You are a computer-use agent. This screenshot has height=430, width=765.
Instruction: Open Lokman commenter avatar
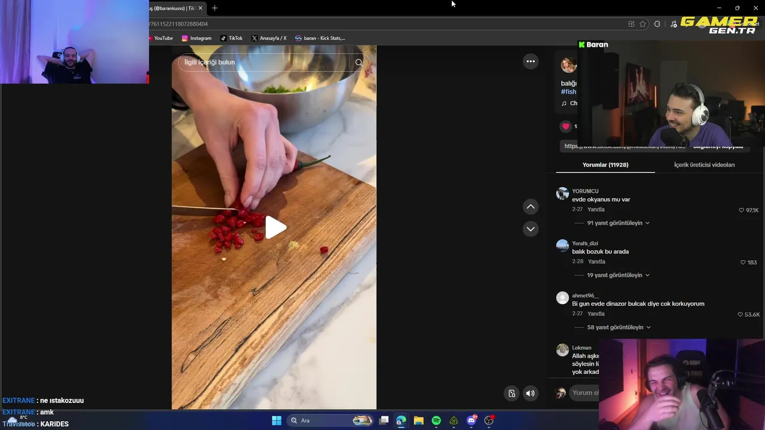[562, 350]
